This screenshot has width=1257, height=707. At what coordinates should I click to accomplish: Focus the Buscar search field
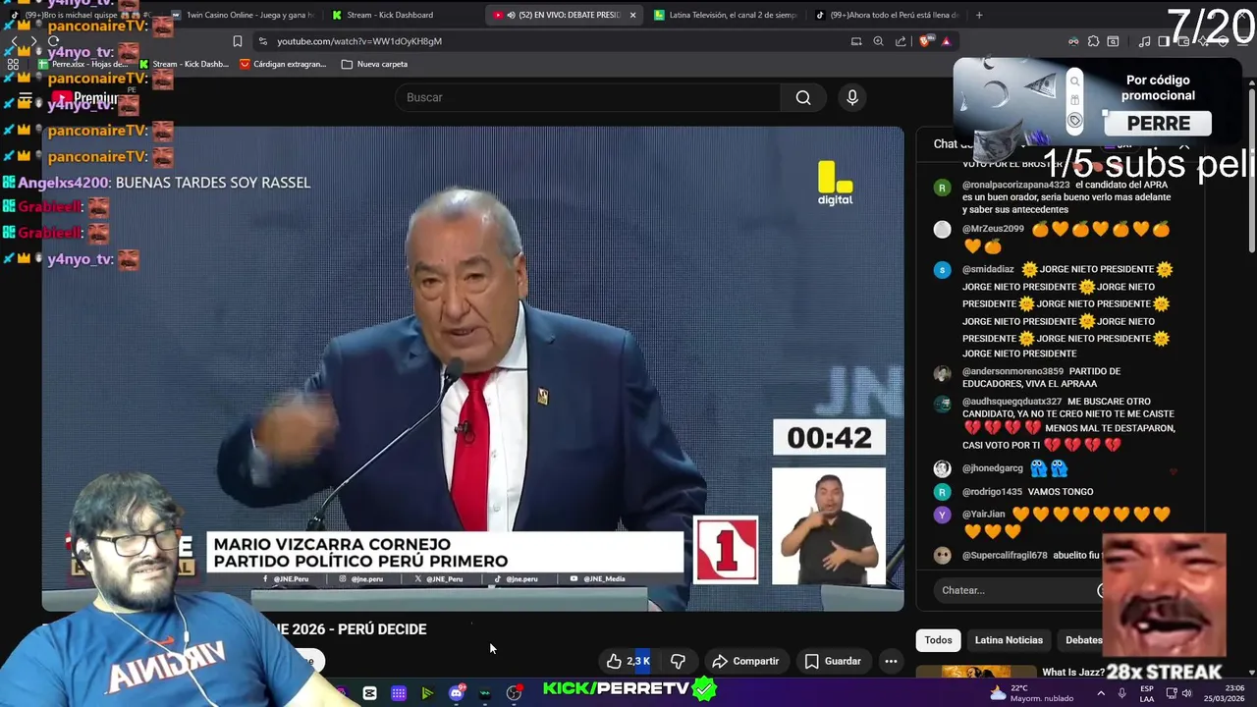pos(587,97)
